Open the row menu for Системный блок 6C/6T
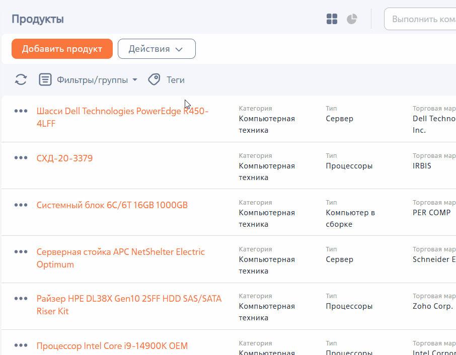Screen dimensions: 456x355 [21, 205]
